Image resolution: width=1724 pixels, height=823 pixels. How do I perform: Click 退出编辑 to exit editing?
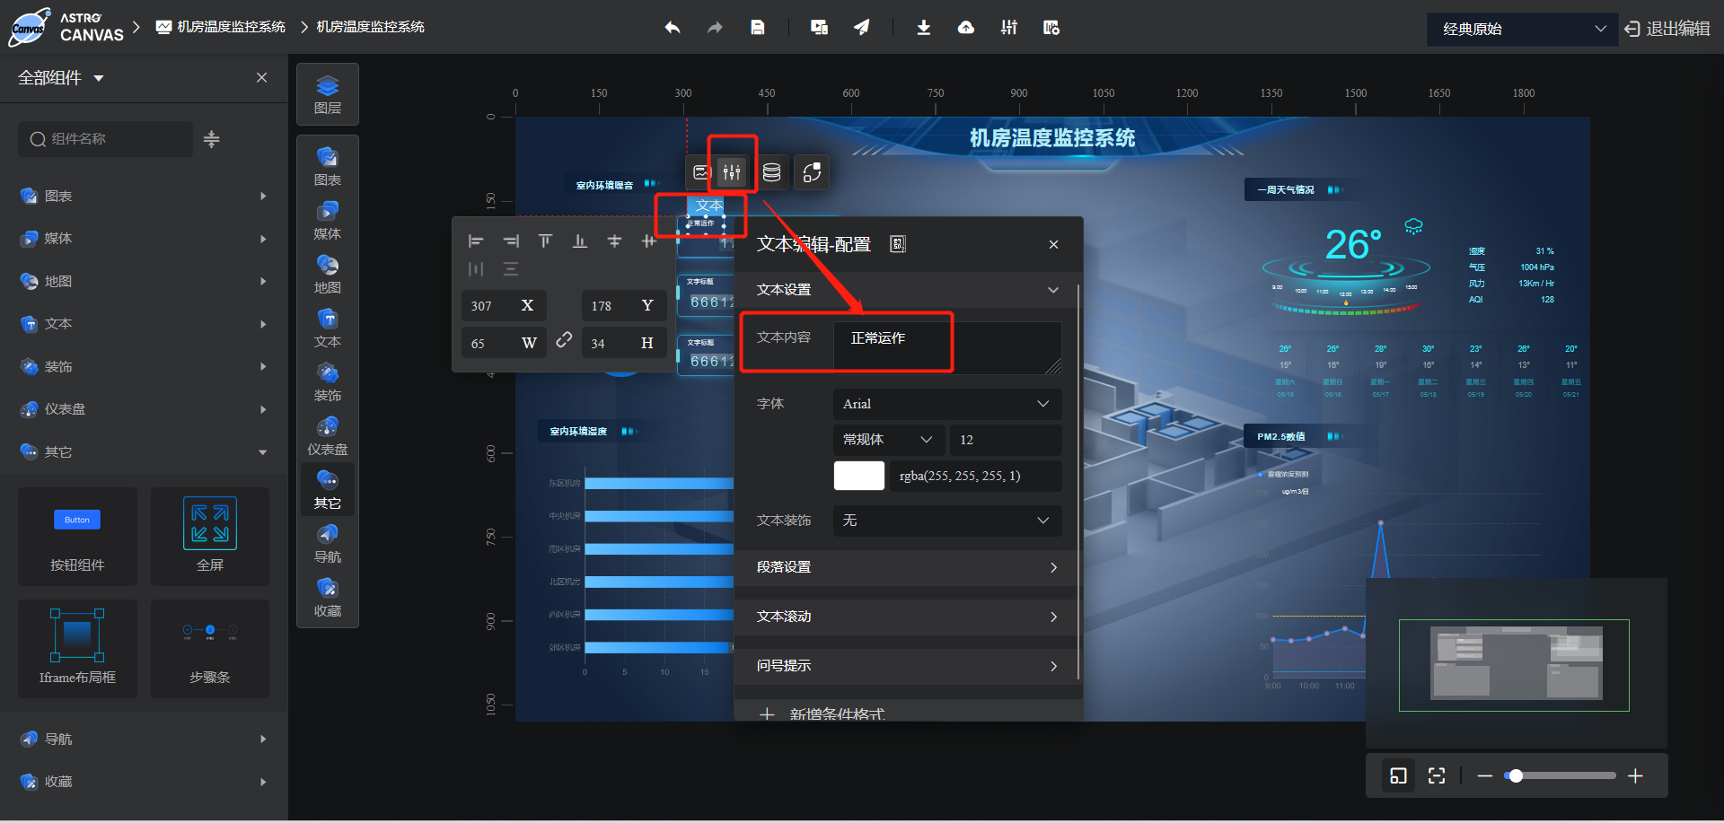(1667, 29)
